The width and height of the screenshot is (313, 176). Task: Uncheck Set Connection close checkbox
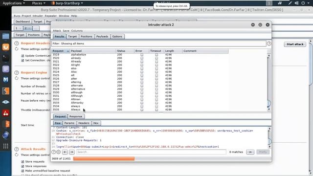(22, 60)
